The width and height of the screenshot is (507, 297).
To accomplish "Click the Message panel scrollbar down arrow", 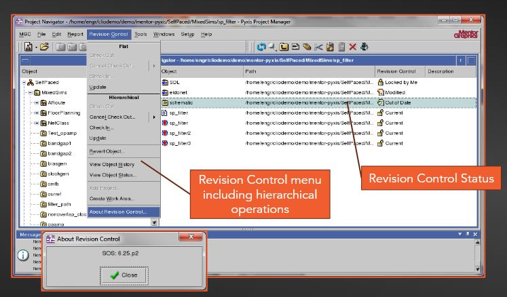I will [x=478, y=269].
